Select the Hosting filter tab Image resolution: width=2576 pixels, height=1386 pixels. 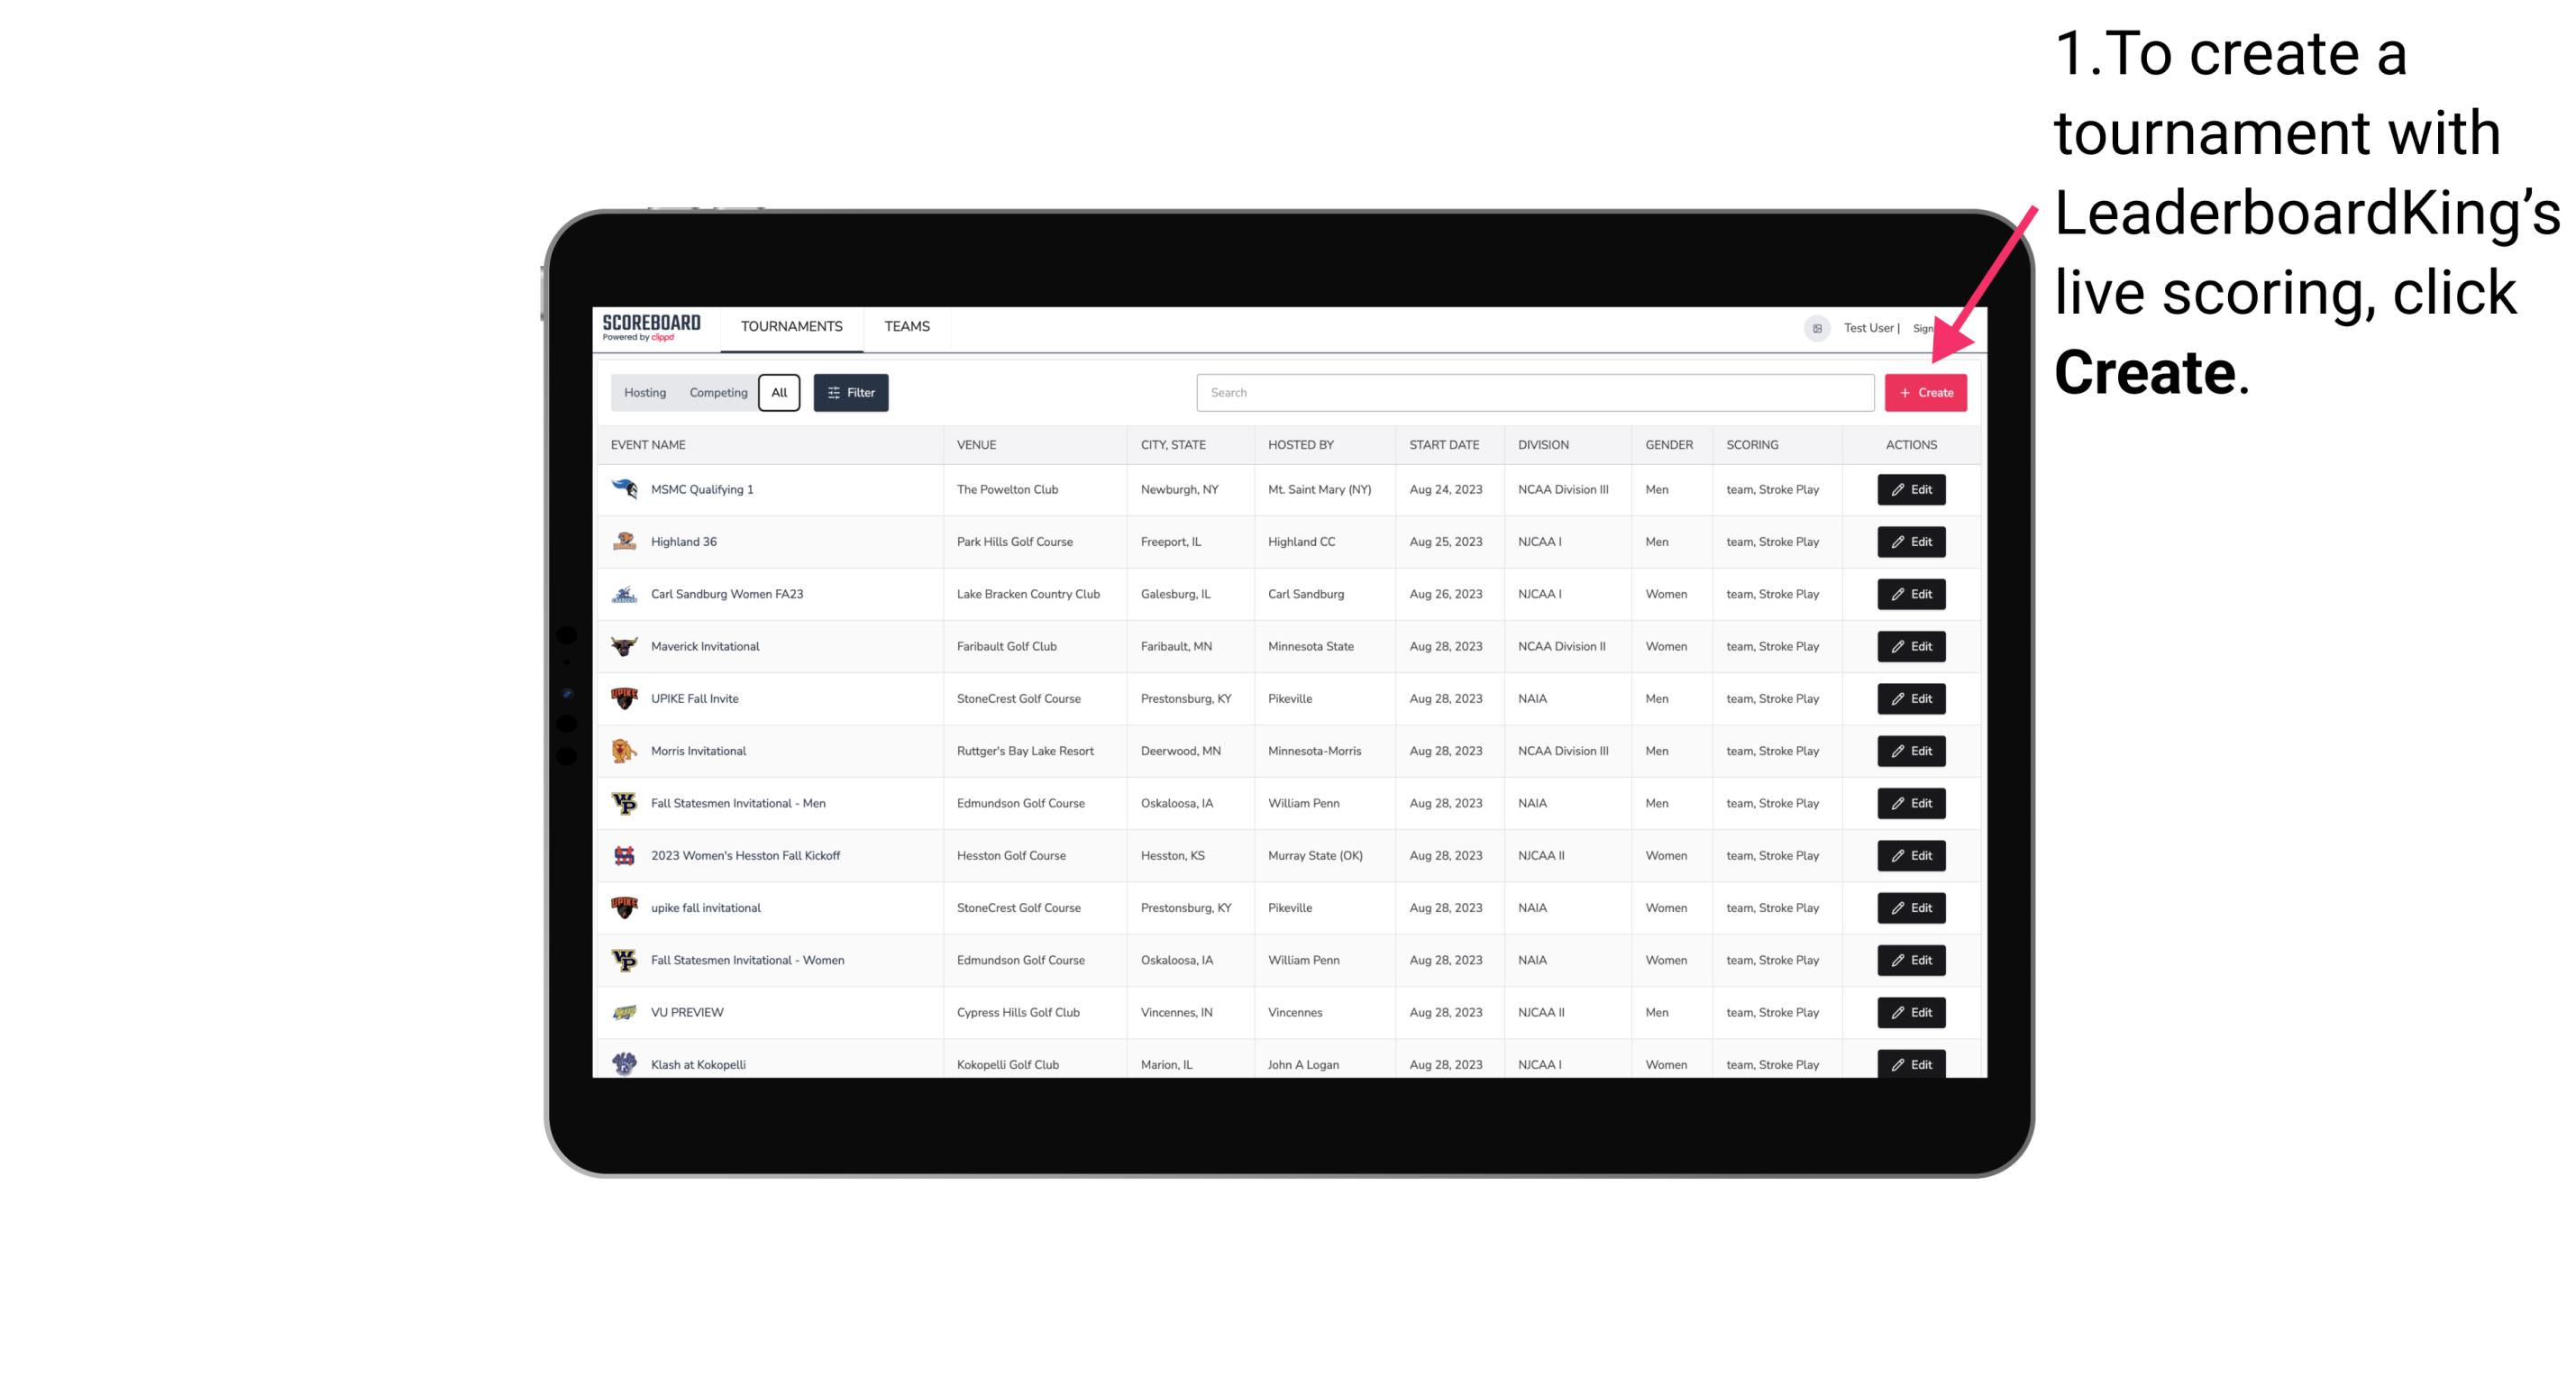pyautogui.click(x=645, y=393)
